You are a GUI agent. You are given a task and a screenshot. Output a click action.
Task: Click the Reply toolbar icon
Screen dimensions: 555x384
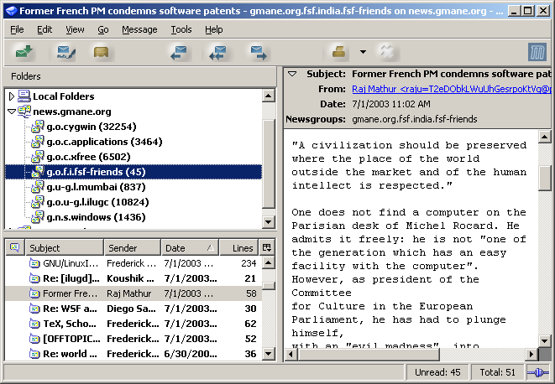pyautogui.click(x=179, y=53)
